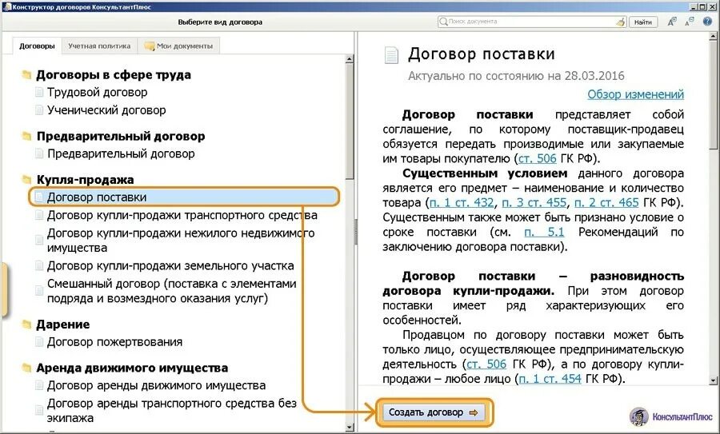Click the description pane scrollbar thumb
Viewport: 720px width, 434px height.
713,95
